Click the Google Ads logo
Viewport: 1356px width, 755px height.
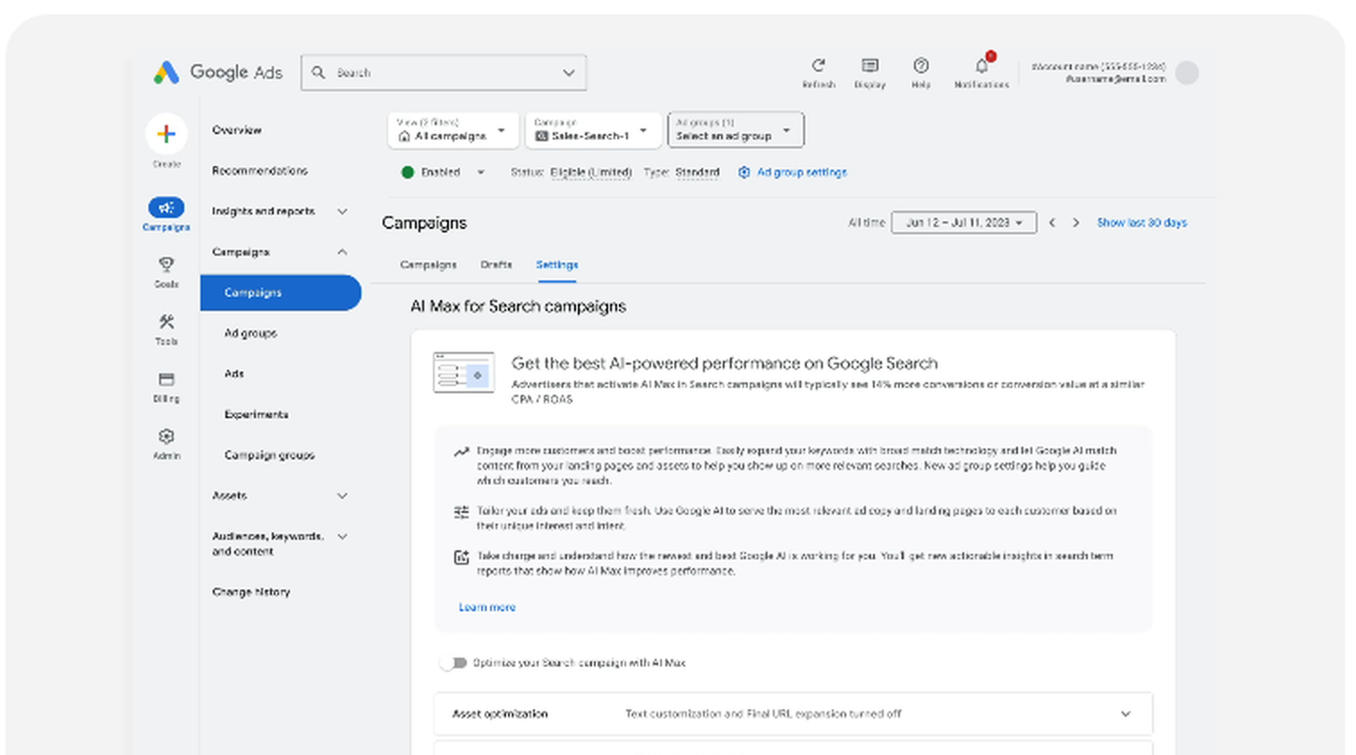click(218, 72)
